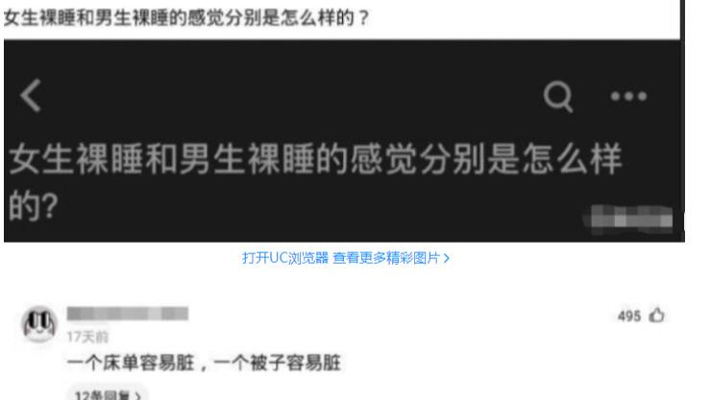Click the blurred watermark in dark image
711x400 pixels.
628,220
